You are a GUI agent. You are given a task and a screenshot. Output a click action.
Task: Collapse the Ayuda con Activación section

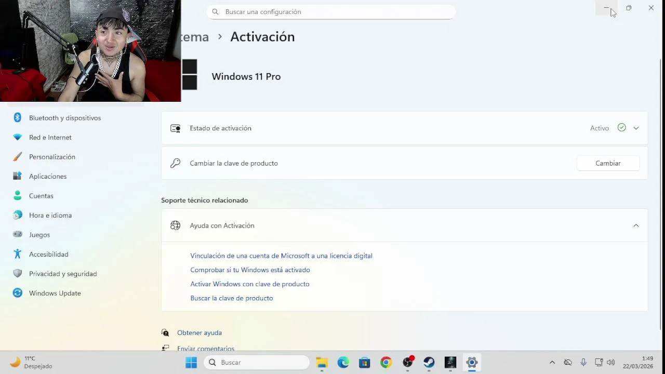coord(636,225)
